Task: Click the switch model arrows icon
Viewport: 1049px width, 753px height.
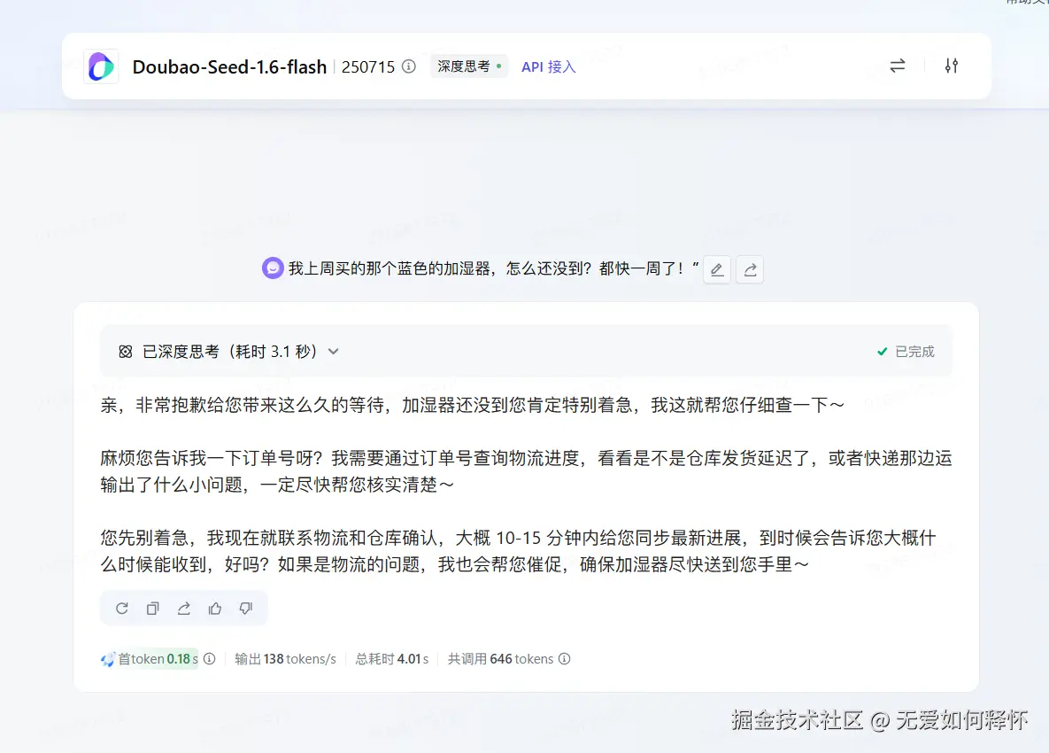Action: (x=897, y=66)
